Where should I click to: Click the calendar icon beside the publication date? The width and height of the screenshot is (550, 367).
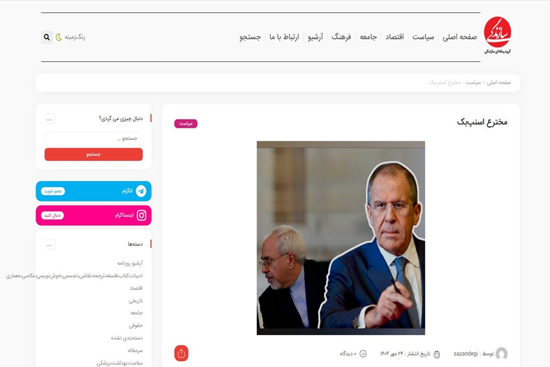click(437, 354)
